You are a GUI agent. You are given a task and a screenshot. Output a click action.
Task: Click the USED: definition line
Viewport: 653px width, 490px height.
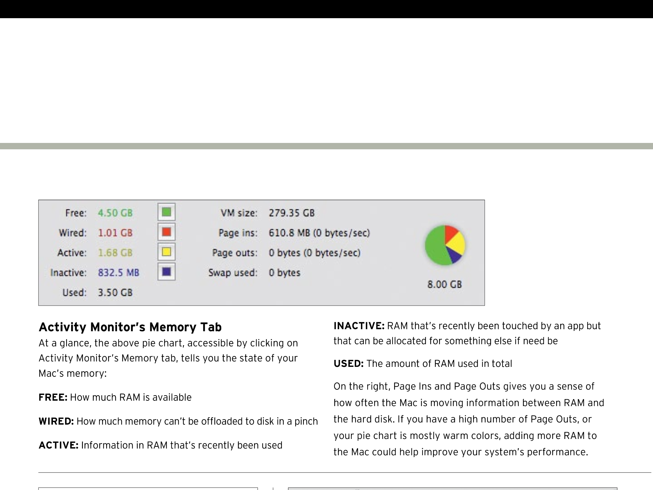(x=423, y=363)
